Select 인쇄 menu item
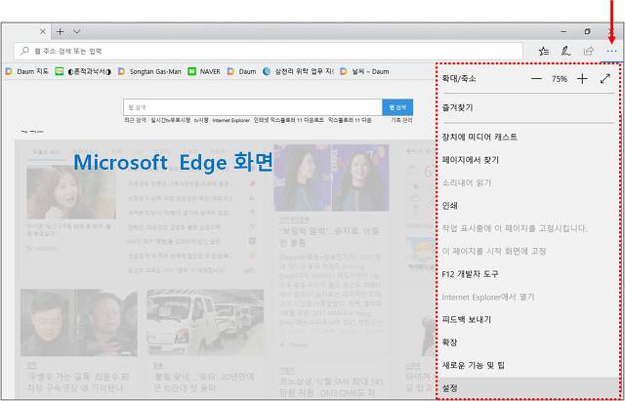Viewport: 625px width, 401px height. 450,205
